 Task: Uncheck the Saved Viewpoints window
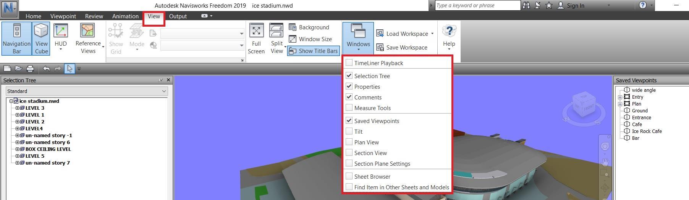349,121
